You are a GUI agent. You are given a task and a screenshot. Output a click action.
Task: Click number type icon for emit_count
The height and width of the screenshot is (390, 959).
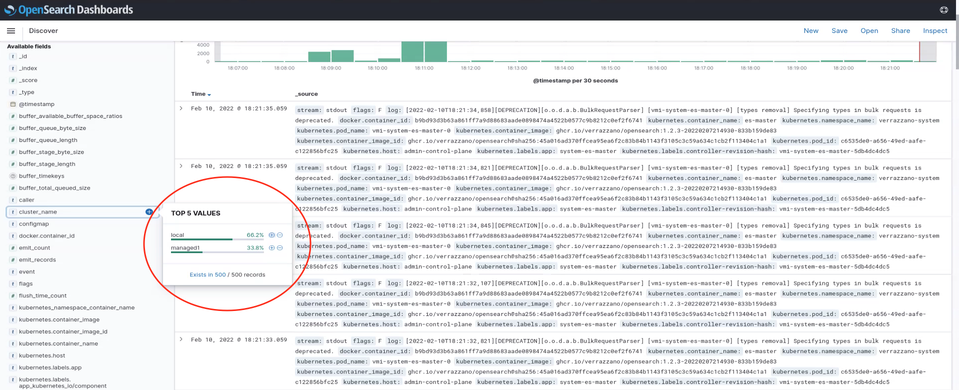pos(13,248)
